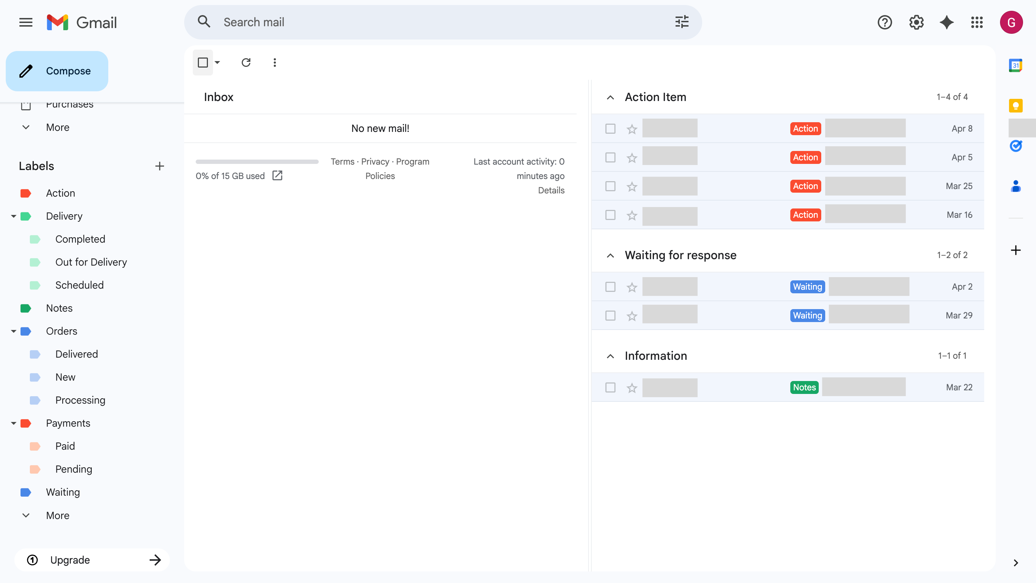This screenshot has height=583, width=1036.
Task: Open the select-all dropdown arrow
Action: (218, 63)
